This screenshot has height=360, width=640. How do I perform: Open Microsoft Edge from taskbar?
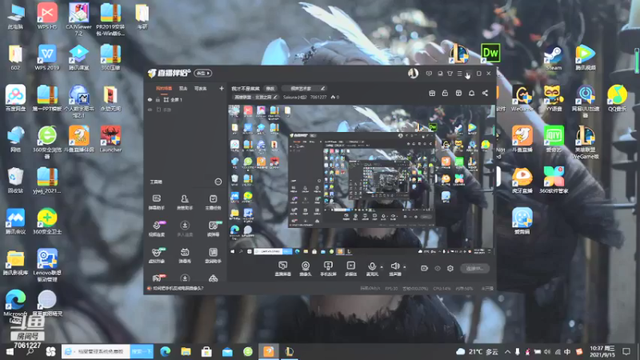(166, 351)
